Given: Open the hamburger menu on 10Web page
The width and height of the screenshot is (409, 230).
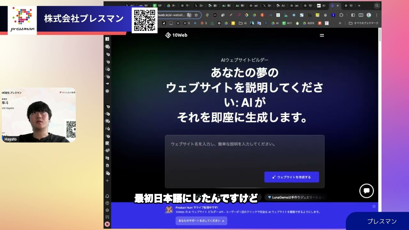Looking at the screenshot, I should pyautogui.click(x=322, y=35).
